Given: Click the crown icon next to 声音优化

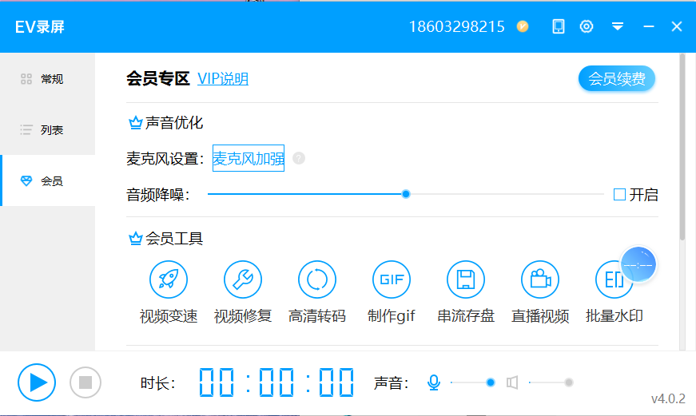Looking at the screenshot, I should (135, 122).
